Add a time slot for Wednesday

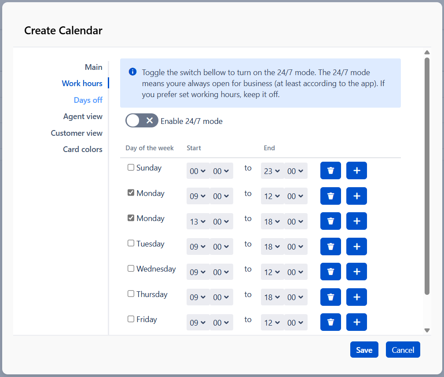pos(356,272)
